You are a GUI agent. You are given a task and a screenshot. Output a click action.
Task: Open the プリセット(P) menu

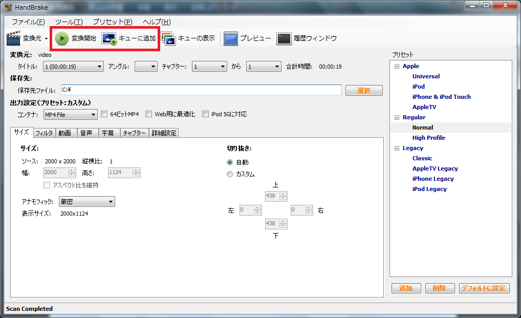tap(113, 22)
